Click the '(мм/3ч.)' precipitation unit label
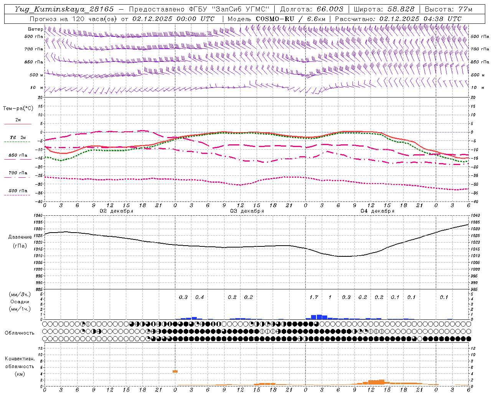The height and width of the screenshot is (393, 491). [x=20, y=294]
